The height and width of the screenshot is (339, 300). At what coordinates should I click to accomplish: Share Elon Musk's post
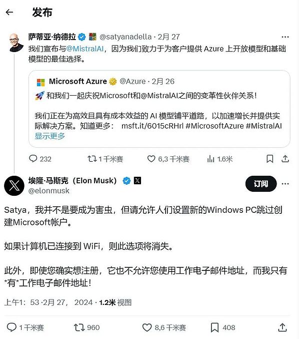pos(283,327)
